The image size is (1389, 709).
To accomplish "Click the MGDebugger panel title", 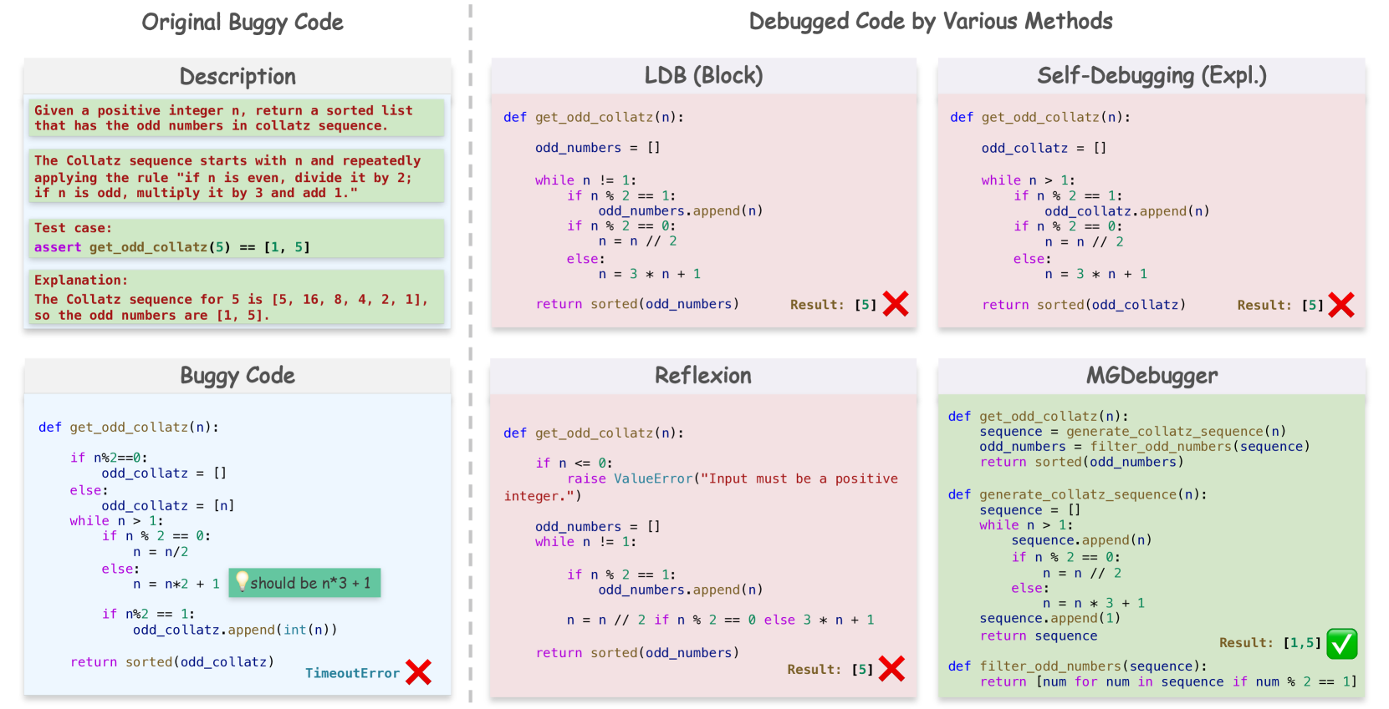I will (x=1152, y=376).
